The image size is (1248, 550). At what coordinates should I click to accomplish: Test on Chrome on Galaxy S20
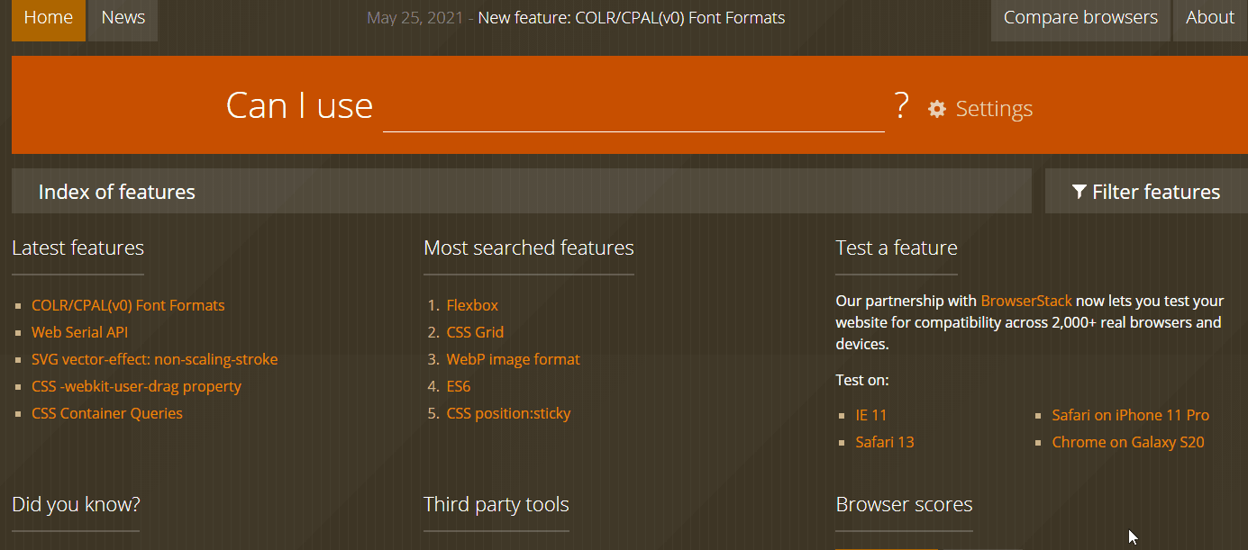pyautogui.click(x=1128, y=442)
